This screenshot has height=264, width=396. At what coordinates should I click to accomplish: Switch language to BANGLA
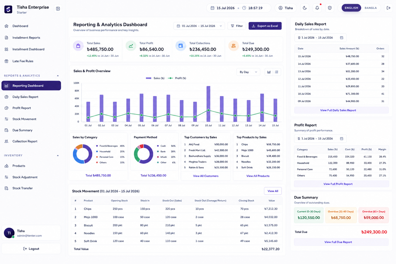tap(370, 8)
